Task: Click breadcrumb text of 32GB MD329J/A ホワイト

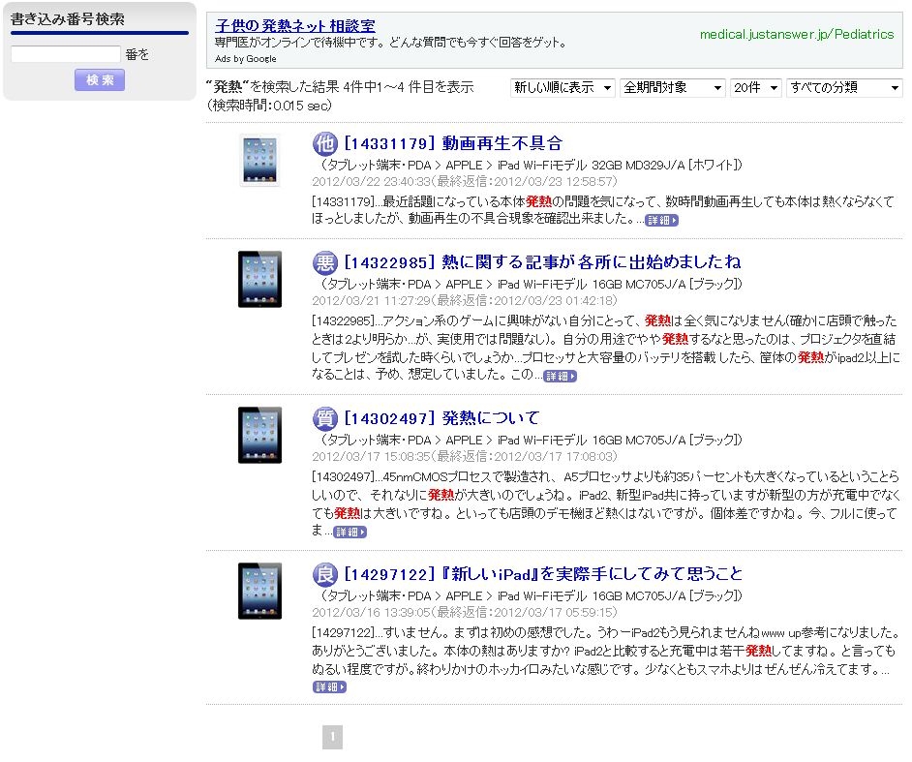Action: point(532,166)
